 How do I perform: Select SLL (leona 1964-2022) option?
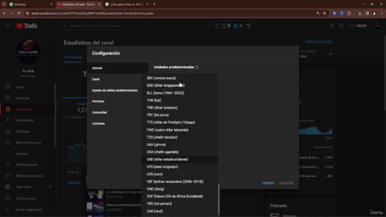[180, 93]
